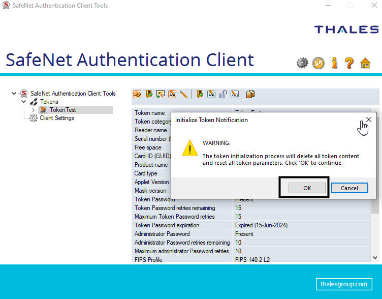Image resolution: width=382 pixels, height=299 pixels.
Task: Select the TokenTest token in the tree
Action: (62, 110)
